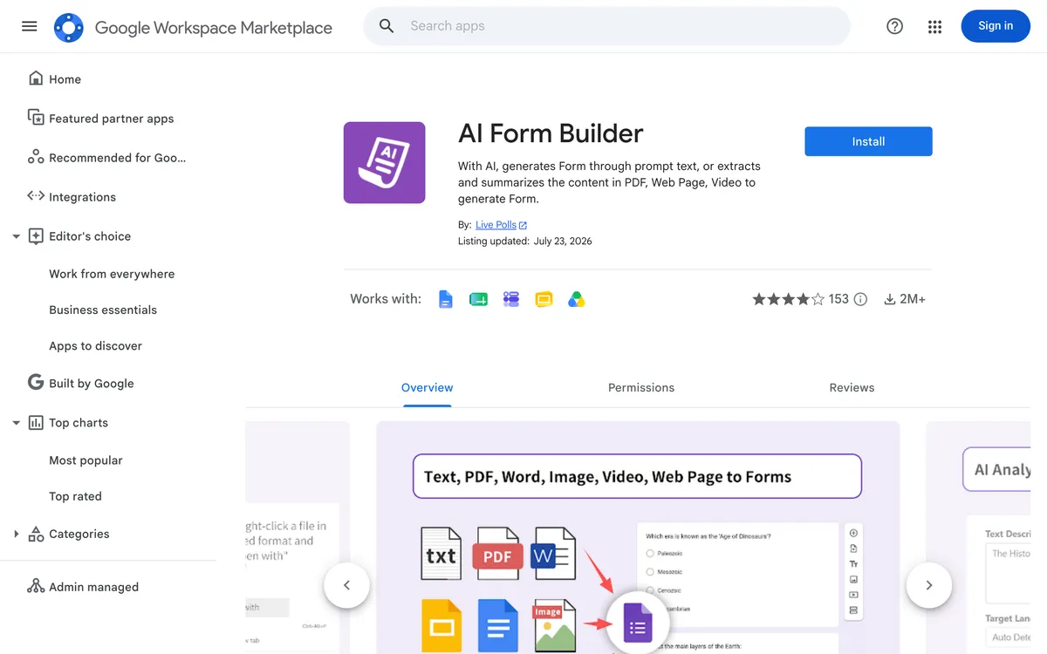Open Top rated chart
1047x654 pixels.
tap(75, 496)
